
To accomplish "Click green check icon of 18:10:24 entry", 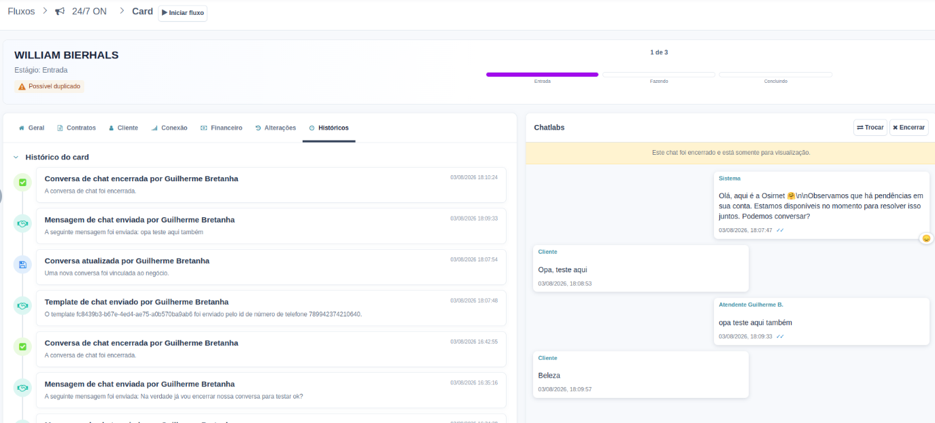I will click(x=22, y=182).
